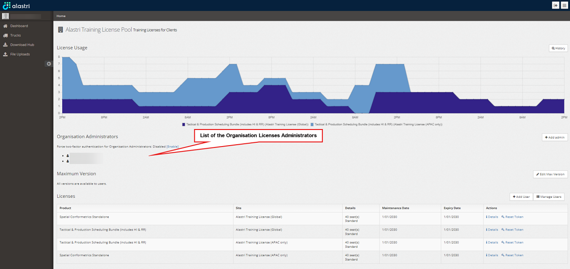This screenshot has width=570, height=269.
Task: Click the Trucks sidebar icon
Action: pos(6,36)
